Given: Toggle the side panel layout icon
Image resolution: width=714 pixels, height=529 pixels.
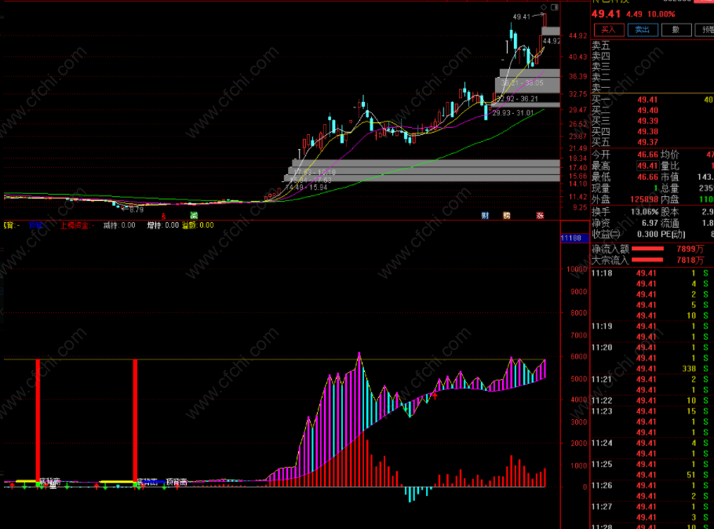Looking at the screenshot, I should [555, 7].
